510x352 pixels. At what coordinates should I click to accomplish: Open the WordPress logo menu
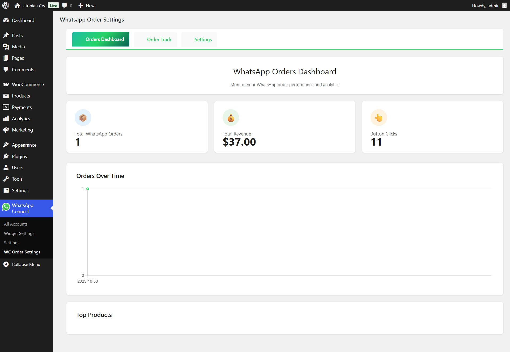click(x=6, y=5)
